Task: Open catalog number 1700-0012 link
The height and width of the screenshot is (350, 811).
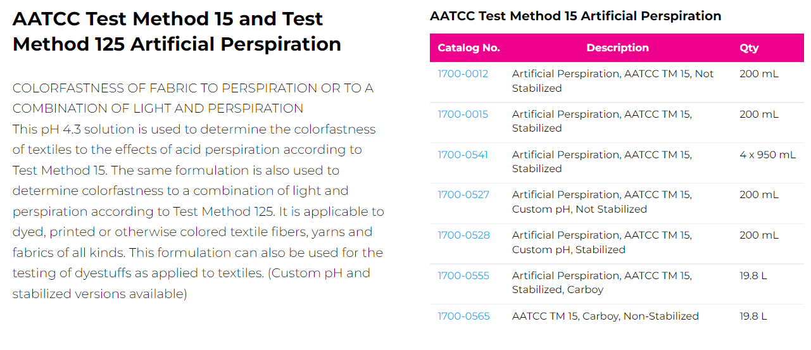Action: [463, 74]
